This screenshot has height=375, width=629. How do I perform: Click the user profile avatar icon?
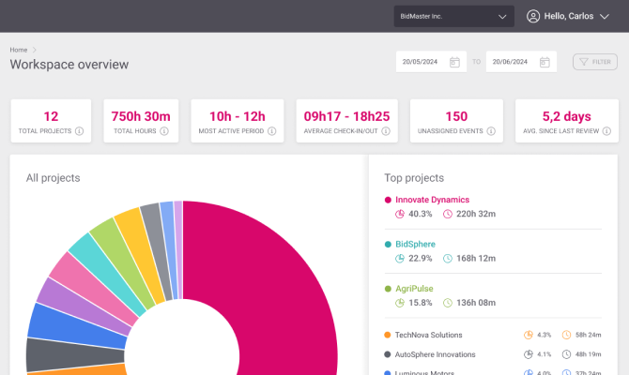(533, 17)
